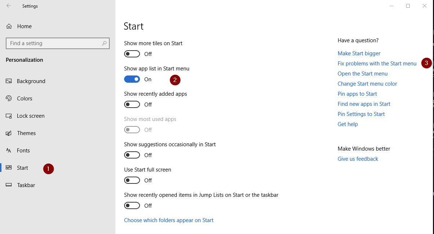This screenshot has height=234, width=434.
Task: Turn off Show app list toggle
Action: 132,79
